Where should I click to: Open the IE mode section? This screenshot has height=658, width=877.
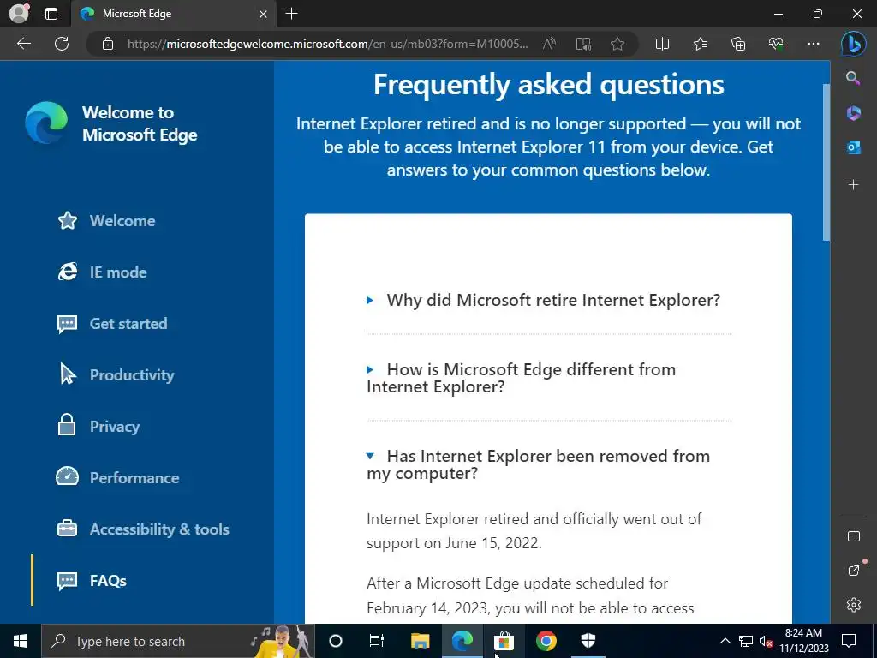102,272
